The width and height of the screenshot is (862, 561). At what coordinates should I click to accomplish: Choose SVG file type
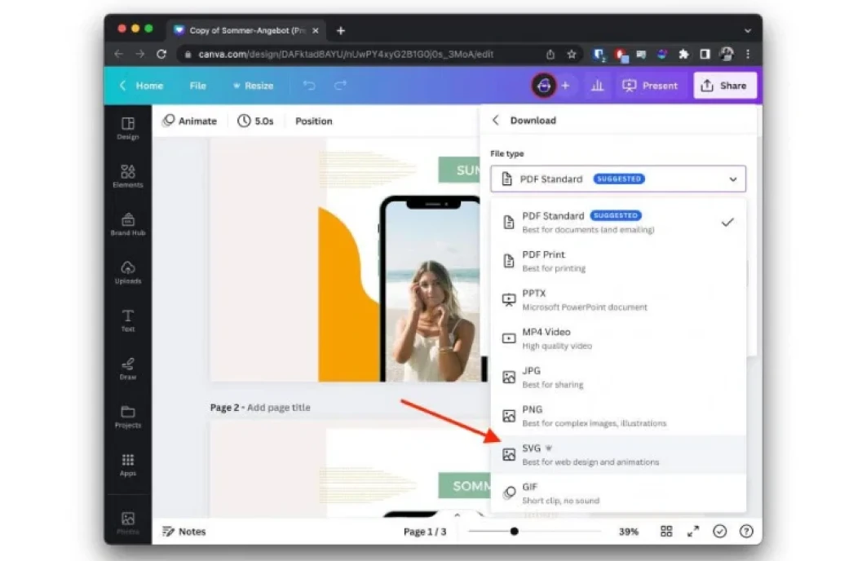point(618,454)
